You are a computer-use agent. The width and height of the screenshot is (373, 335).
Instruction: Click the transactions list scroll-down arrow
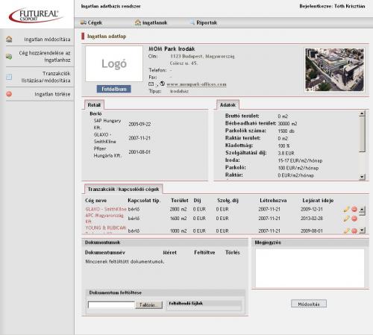362,231
